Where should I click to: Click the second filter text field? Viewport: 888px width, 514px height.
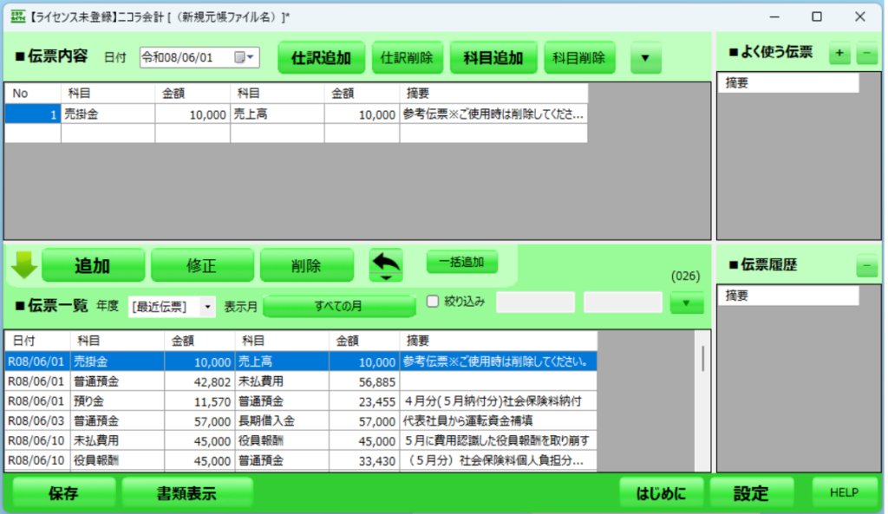coord(623,303)
